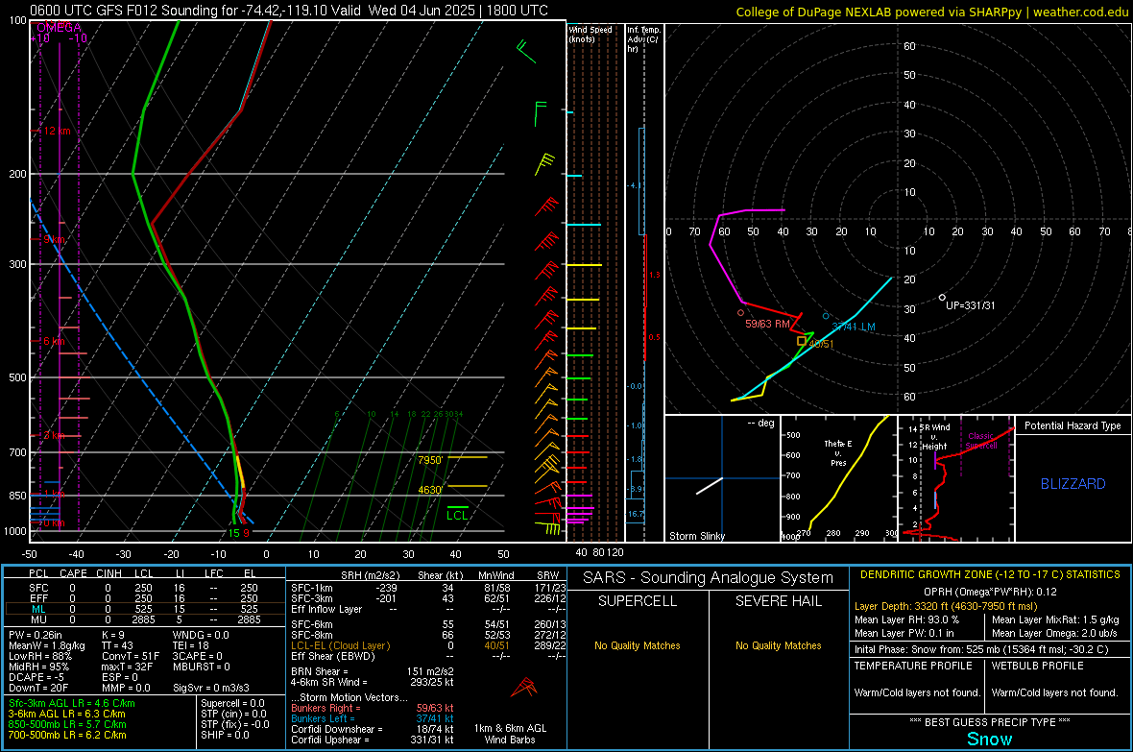Select the highlighted ML parcel row
The image size is (1133, 752).
(x=145, y=609)
